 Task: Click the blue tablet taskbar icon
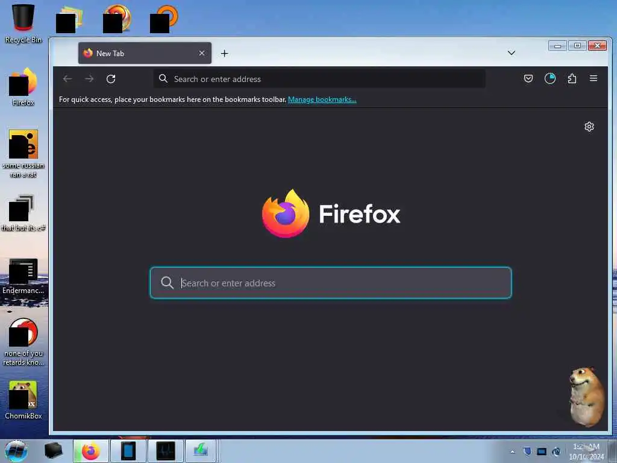point(128,451)
